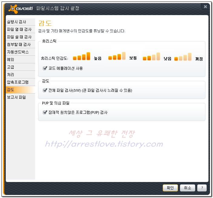Select the 고급 sidebar item

click(20, 67)
